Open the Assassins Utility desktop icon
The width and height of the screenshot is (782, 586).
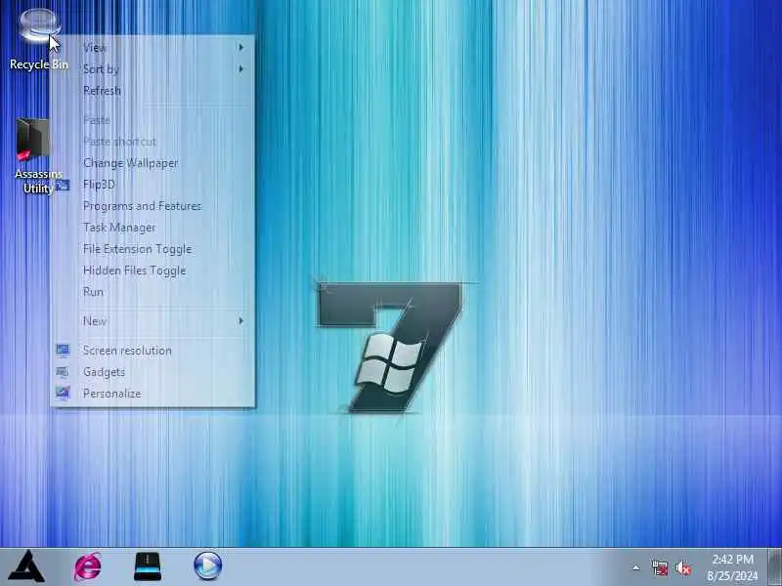(x=37, y=155)
